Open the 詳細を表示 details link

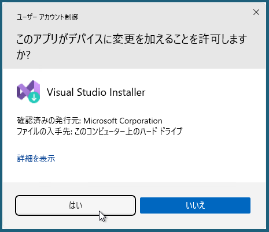tap(36, 159)
